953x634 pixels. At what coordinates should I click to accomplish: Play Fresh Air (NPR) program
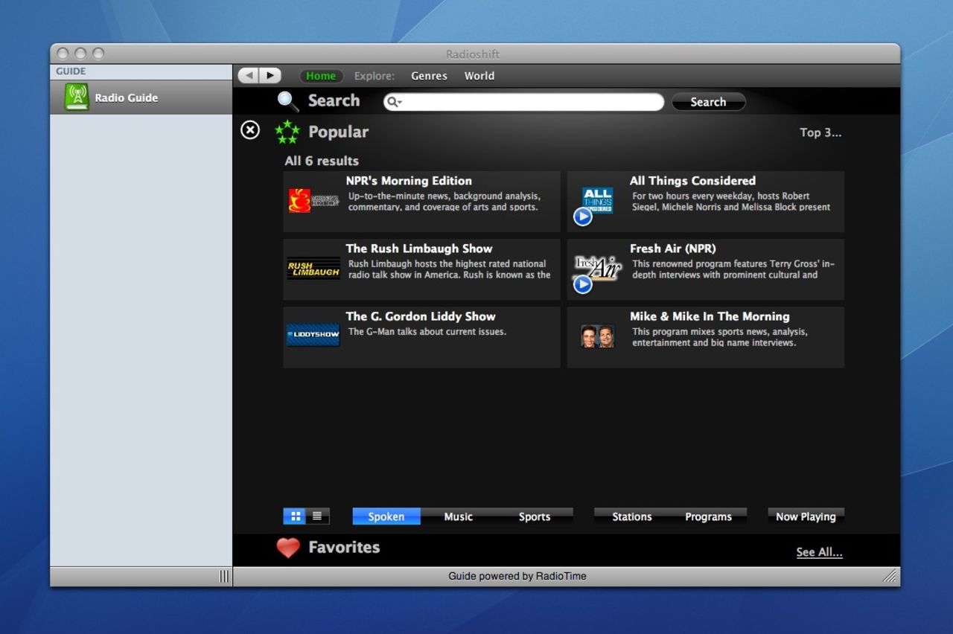click(x=582, y=284)
